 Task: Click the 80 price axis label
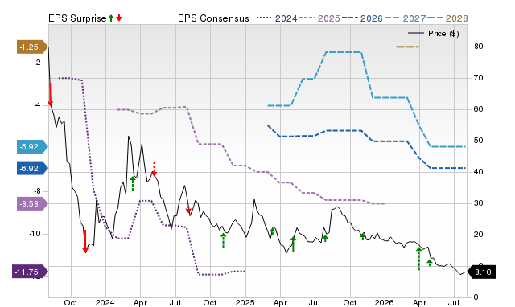pos(479,47)
